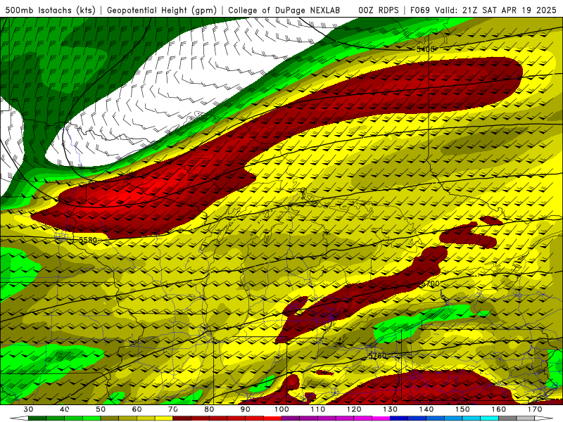This screenshot has height=422, width=563.
Task: Click the 90 value on the color scale
Action: 245,409
